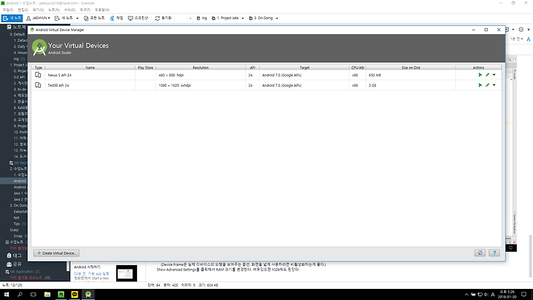Image resolution: width=533 pixels, height=300 pixels.
Task: Click blue 새 노트 button in Evernote
Action: (12, 18)
